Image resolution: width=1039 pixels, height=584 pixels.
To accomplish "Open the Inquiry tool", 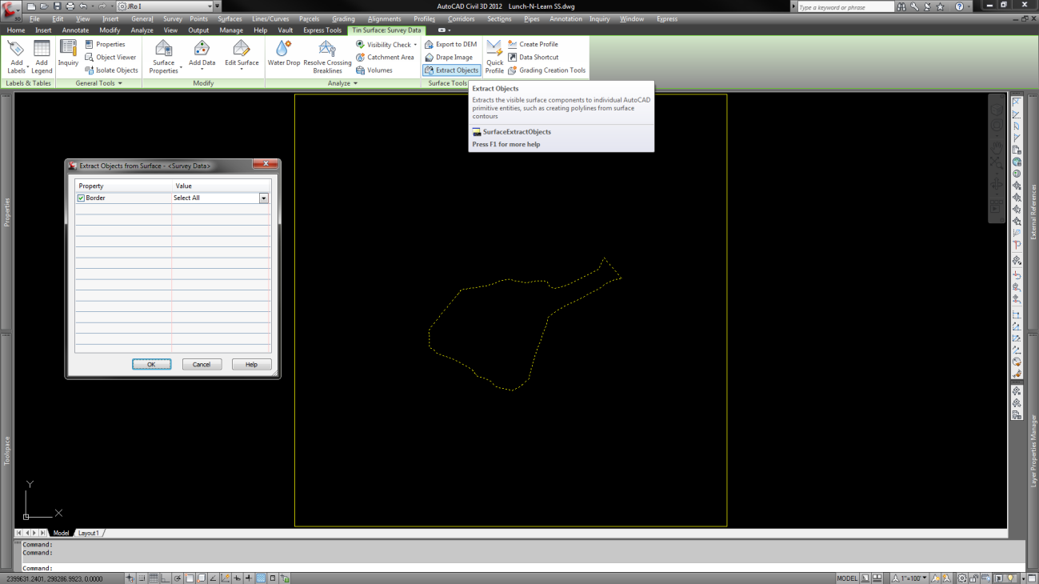I will point(68,53).
